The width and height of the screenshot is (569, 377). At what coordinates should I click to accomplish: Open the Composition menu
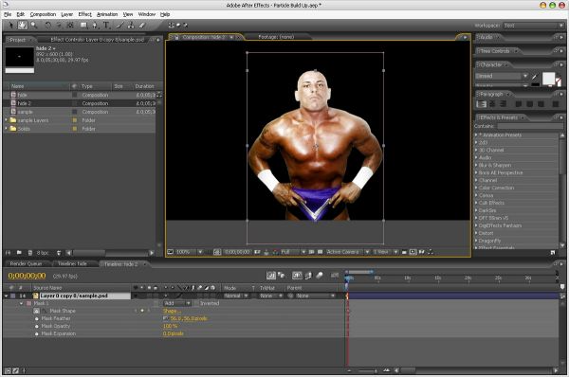[x=43, y=14]
